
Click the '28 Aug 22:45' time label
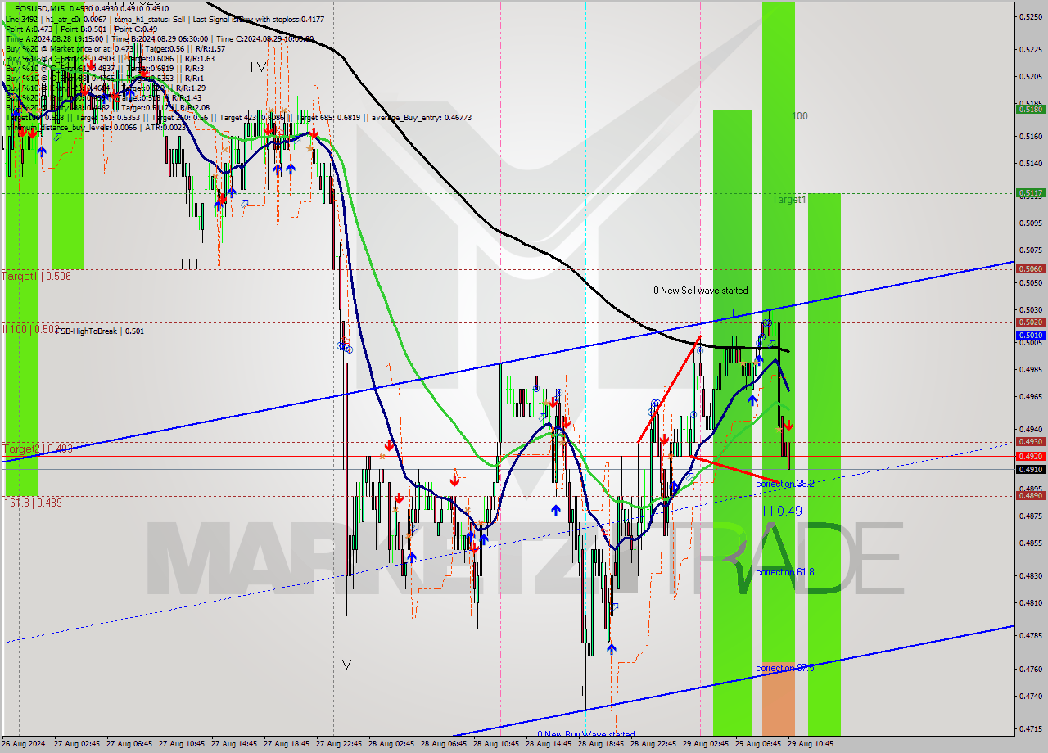click(x=653, y=744)
